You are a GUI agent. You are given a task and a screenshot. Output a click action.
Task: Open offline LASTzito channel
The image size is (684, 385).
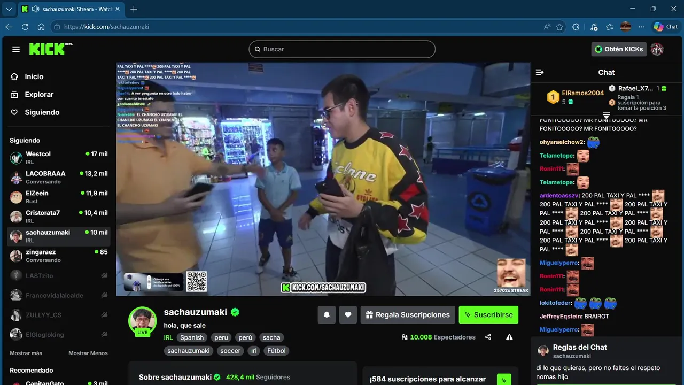pyautogui.click(x=59, y=275)
